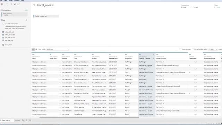The height and width of the screenshot is (125, 222).
Task: Click the Tableau start page logo icon
Action: tap(2, 4)
